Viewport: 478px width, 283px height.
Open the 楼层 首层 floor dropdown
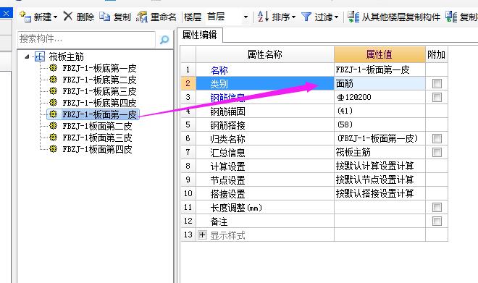pos(246,17)
